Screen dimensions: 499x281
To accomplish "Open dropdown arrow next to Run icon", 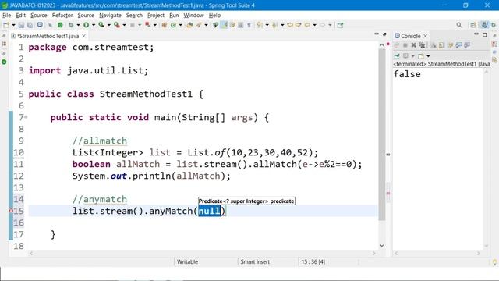I will 94,25.
